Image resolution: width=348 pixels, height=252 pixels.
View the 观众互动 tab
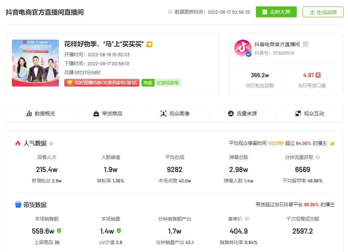[309, 114]
